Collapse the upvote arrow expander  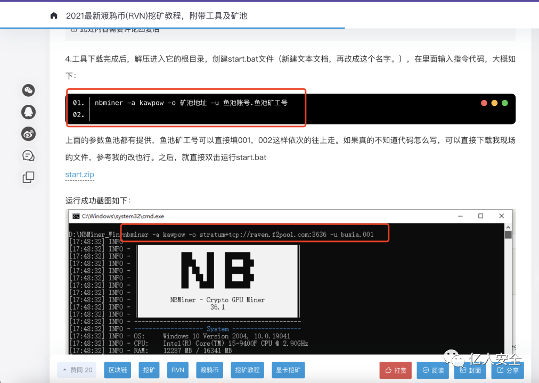[65, 370]
